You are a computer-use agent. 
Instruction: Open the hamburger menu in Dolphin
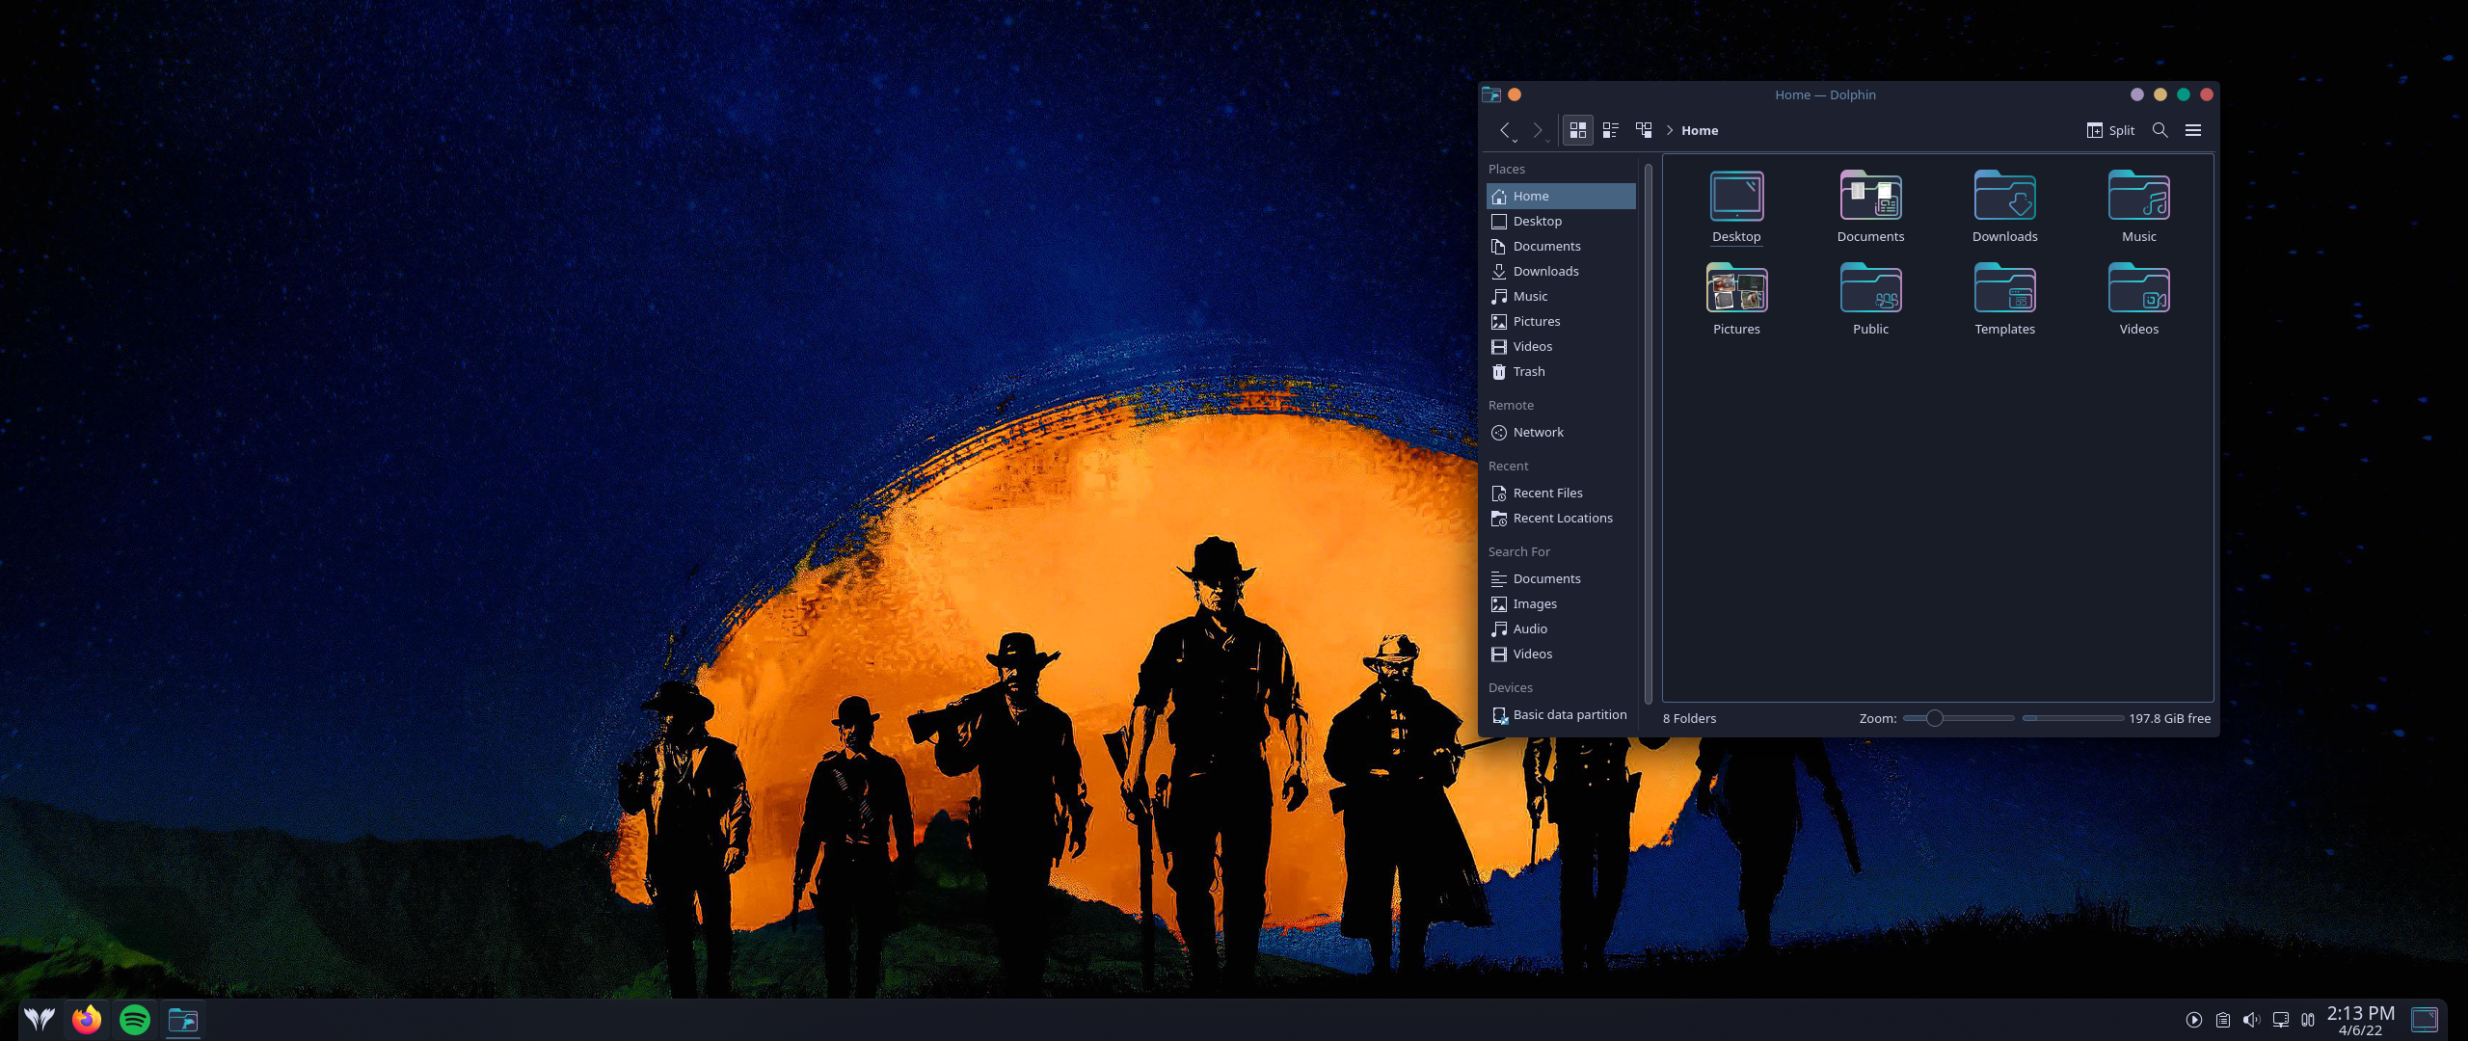pos(2192,130)
